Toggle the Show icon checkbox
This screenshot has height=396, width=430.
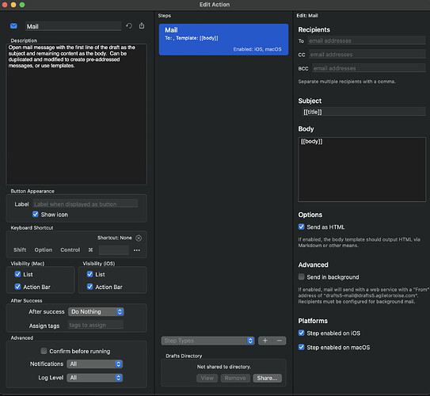coord(36,214)
